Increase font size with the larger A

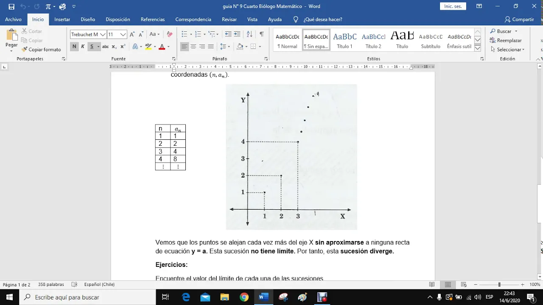point(132,34)
